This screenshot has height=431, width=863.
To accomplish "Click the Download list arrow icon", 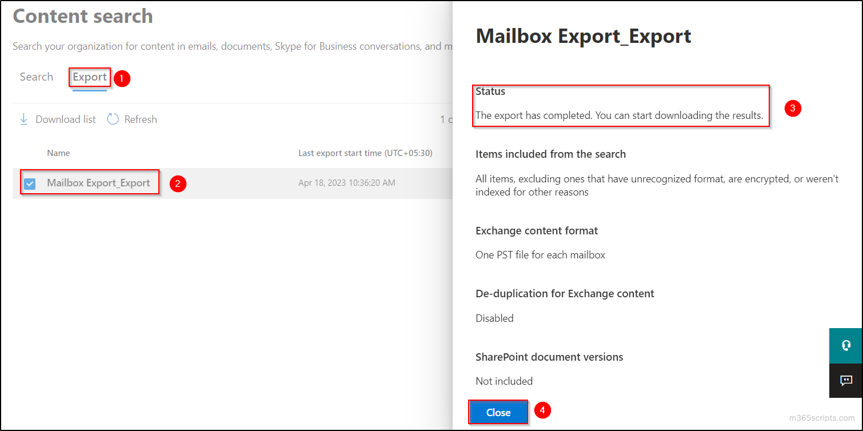I will (24, 119).
